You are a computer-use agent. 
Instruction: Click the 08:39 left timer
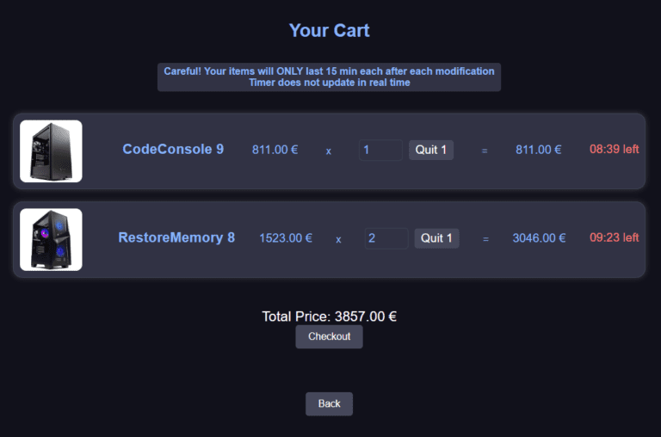(x=614, y=150)
